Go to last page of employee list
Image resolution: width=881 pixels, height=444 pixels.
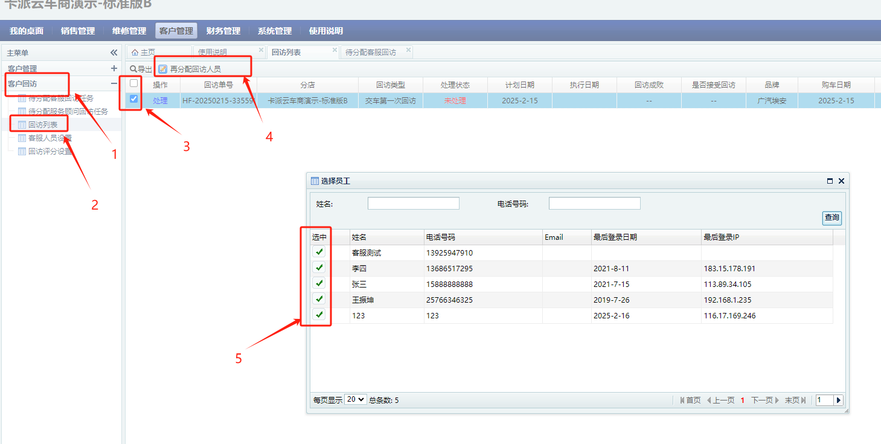(795, 400)
